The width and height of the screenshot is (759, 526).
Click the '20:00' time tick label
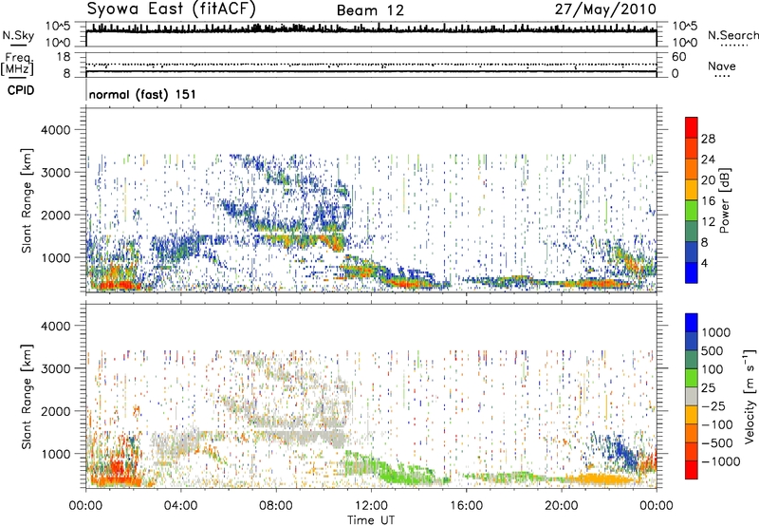562,506
